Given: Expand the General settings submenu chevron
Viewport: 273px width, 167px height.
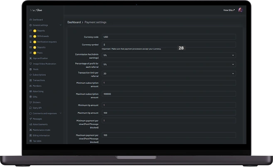Looking at the screenshot, I should click(x=61, y=25).
